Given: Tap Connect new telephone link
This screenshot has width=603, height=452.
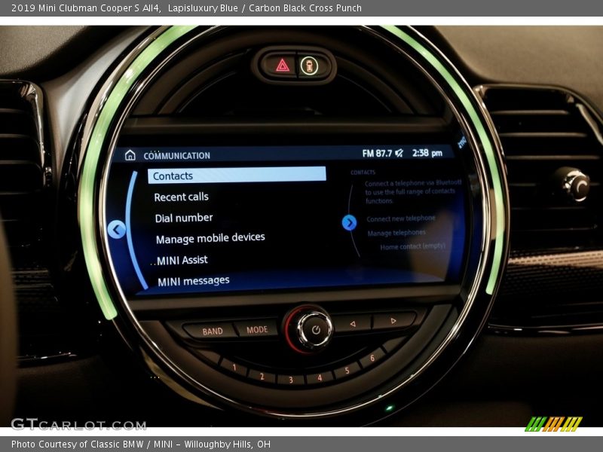Looking at the screenshot, I should 400,218.
